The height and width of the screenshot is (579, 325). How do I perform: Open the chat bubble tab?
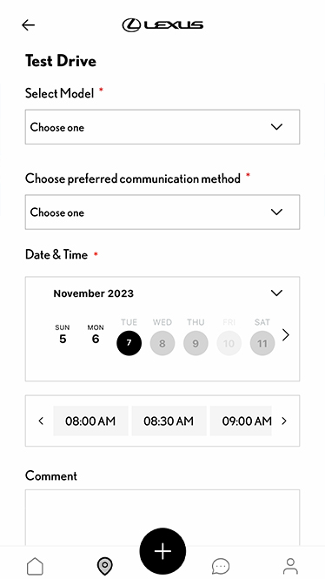pos(221,566)
